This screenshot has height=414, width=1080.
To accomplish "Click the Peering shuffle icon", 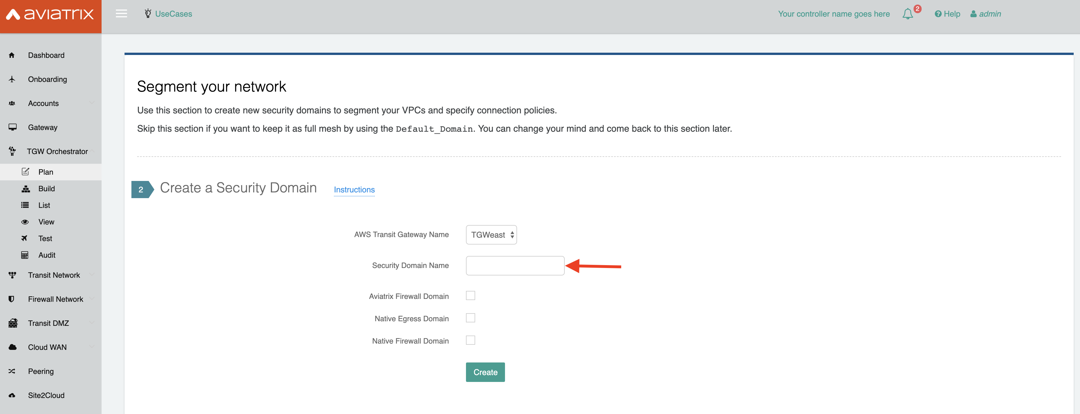I will (x=12, y=371).
